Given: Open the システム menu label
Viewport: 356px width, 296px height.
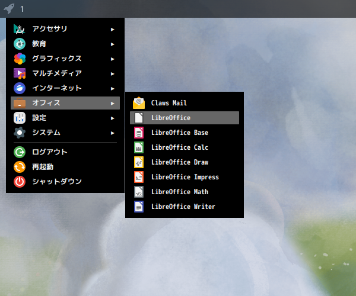Looking at the screenshot, I should point(46,133).
